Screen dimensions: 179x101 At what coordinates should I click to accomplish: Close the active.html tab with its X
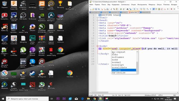pyautogui.click(x=138, y=12)
